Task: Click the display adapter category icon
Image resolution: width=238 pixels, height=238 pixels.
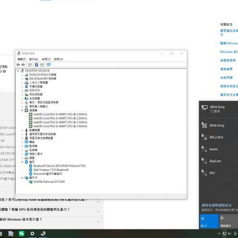Action: pos(27,178)
